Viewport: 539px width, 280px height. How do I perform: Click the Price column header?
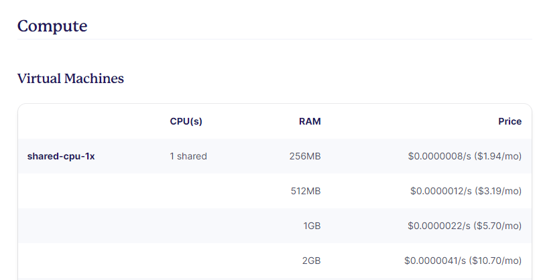[510, 121]
